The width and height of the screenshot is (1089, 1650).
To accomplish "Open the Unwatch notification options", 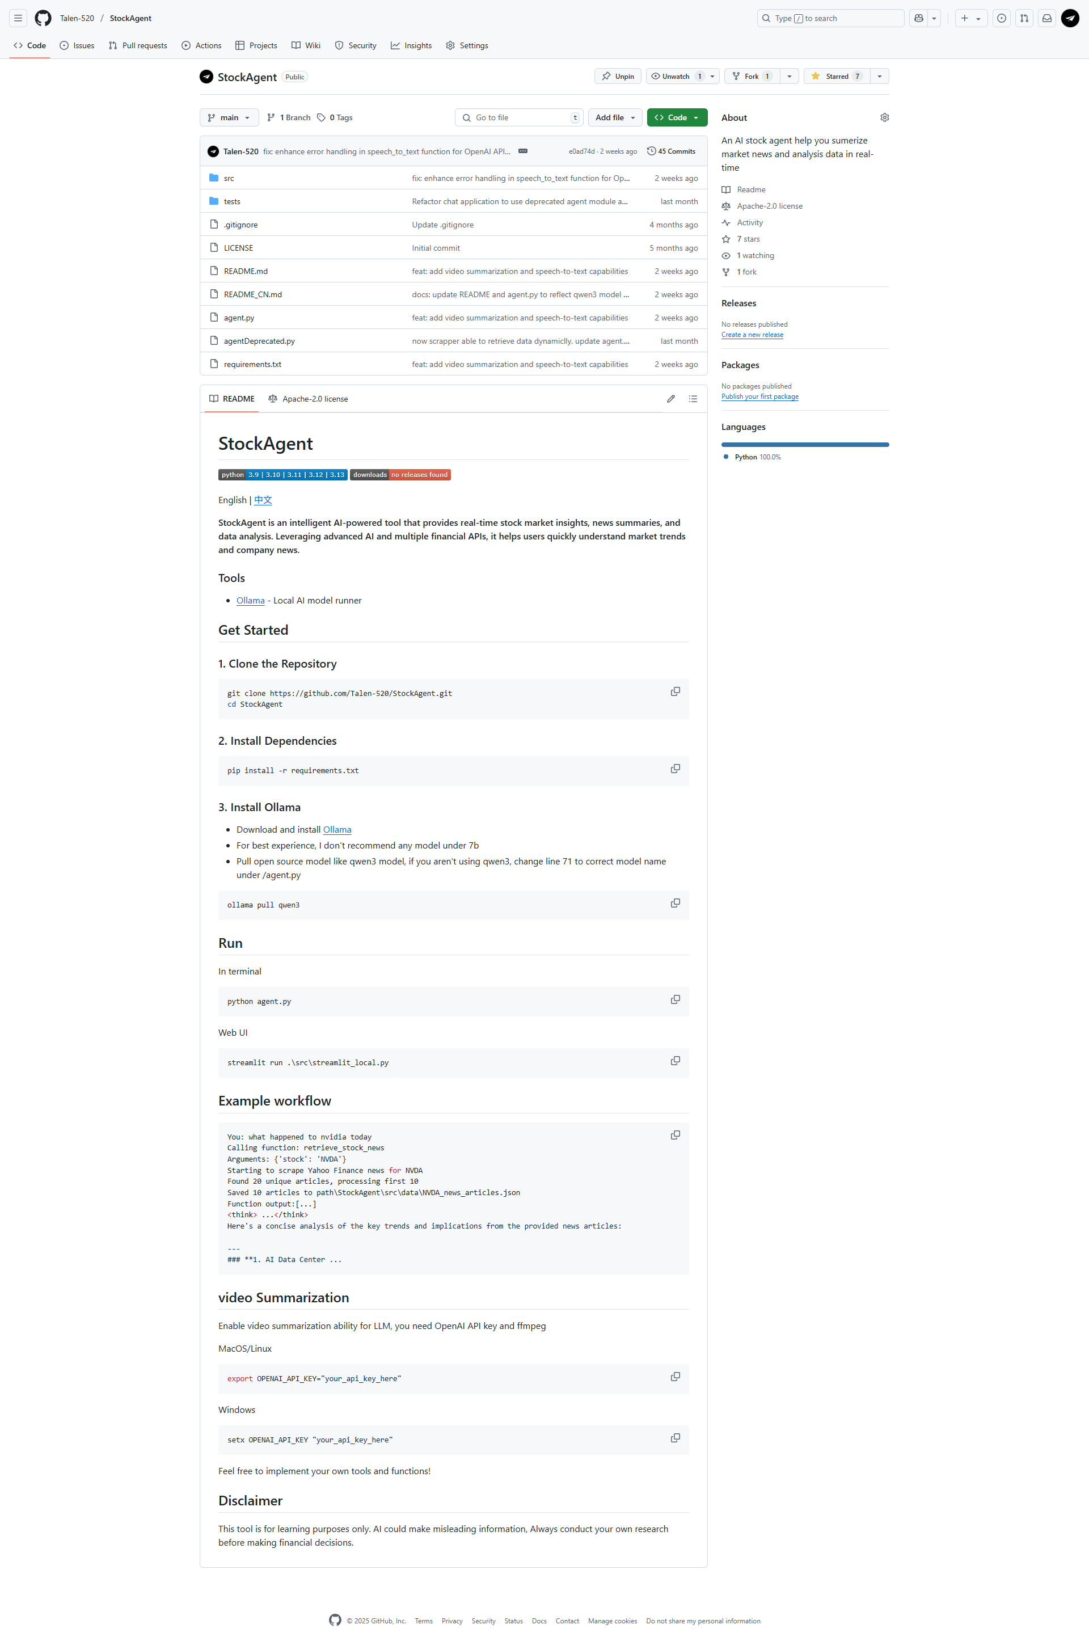I will (x=682, y=77).
